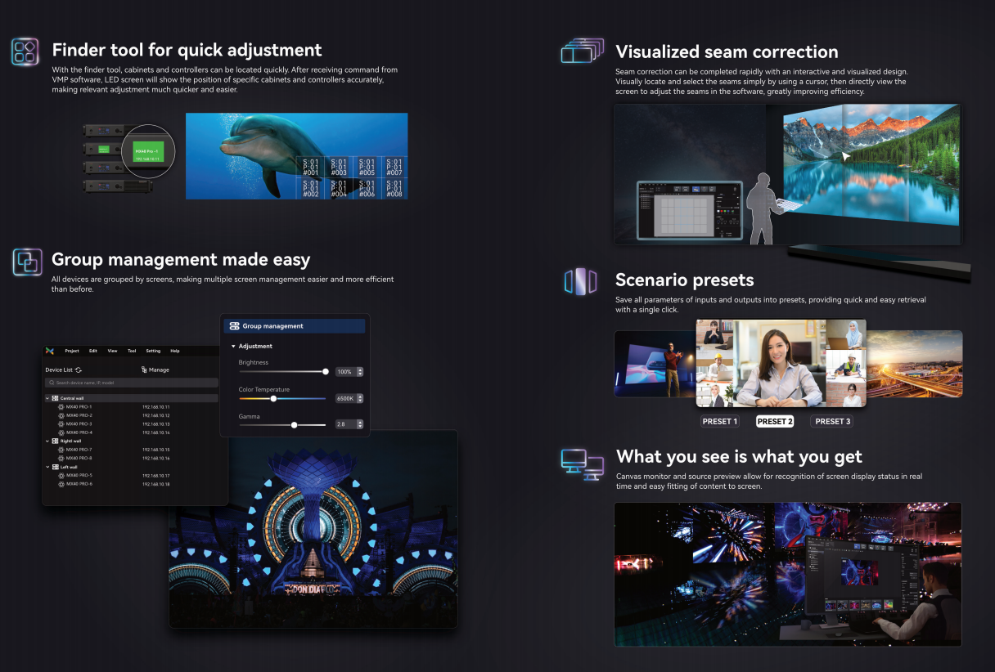Collapse the Adjustment section triangle
This screenshot has height=672, width=995.
233,347
